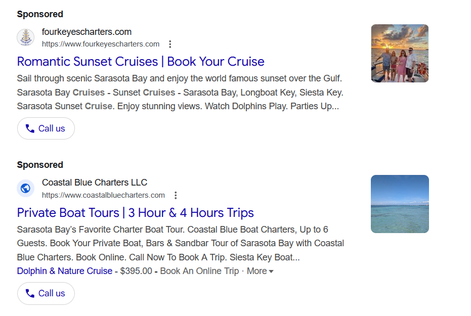The image size is (471, 316).
Task: Open Romantic Sunset Cruises headline link
Action: [141, 62]
